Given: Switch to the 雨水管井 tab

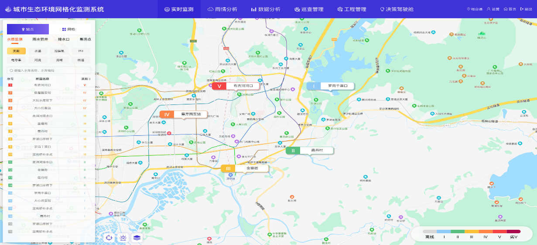Looking at the screenshot, I should 40,39.
